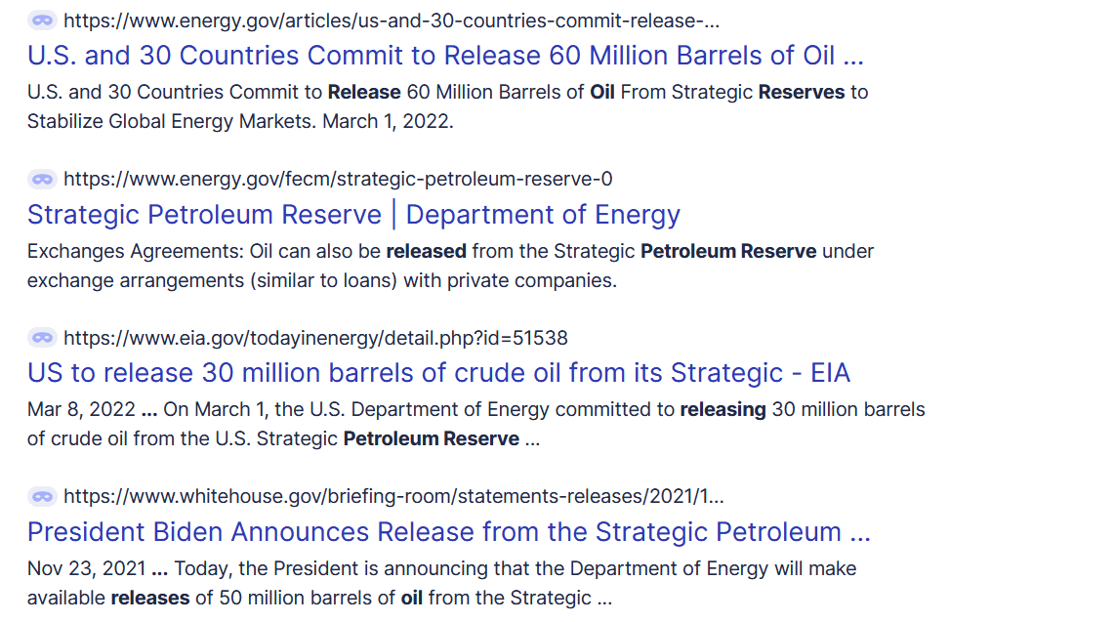Open "Strategic Petroleum Reserve | Department of Energy" link
This screenshot has width=1115, height=622.
coord(353,214)
